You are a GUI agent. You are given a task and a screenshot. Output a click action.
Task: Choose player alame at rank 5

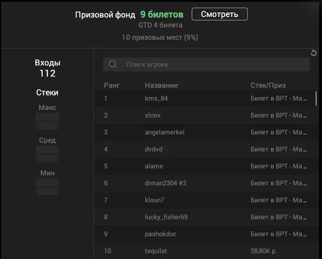[x=154, y=166]
